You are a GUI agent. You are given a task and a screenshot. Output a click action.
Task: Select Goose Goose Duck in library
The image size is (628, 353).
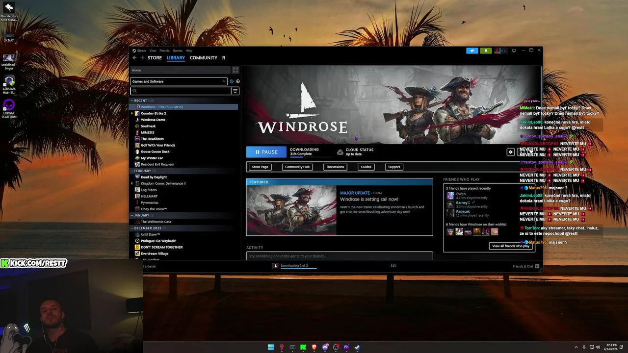155,151
